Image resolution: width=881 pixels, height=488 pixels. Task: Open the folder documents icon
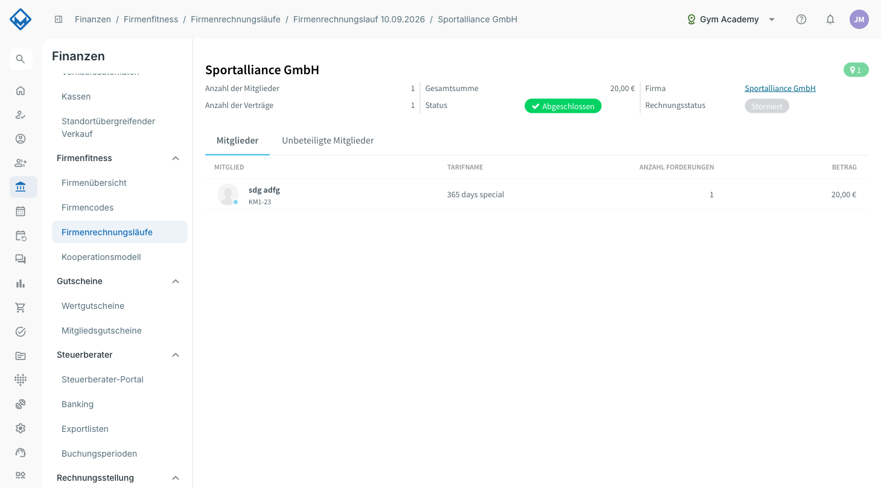coord(21,356)
